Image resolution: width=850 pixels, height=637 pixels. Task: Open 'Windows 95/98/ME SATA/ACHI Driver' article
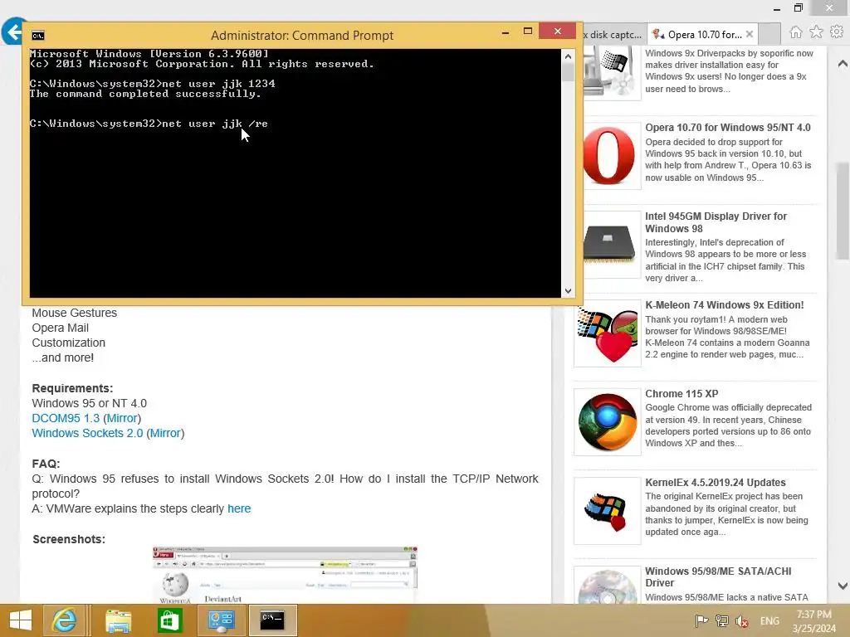pyautogui.click(x=718, y=577)
